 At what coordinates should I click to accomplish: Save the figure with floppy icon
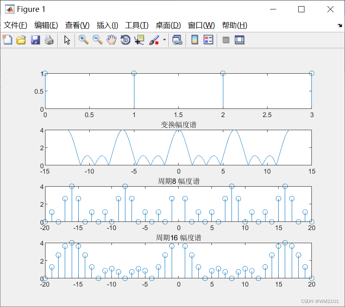point(35,40)
